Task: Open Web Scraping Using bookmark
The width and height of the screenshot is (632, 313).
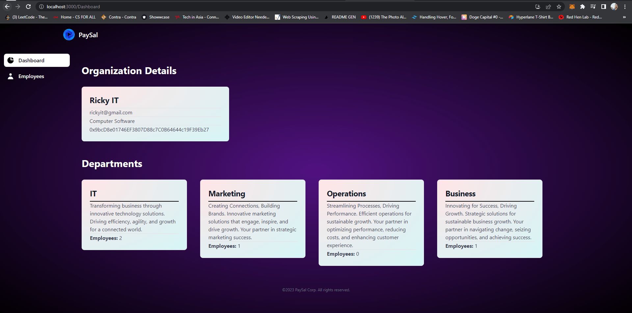Action: click(x=297, y=17)
